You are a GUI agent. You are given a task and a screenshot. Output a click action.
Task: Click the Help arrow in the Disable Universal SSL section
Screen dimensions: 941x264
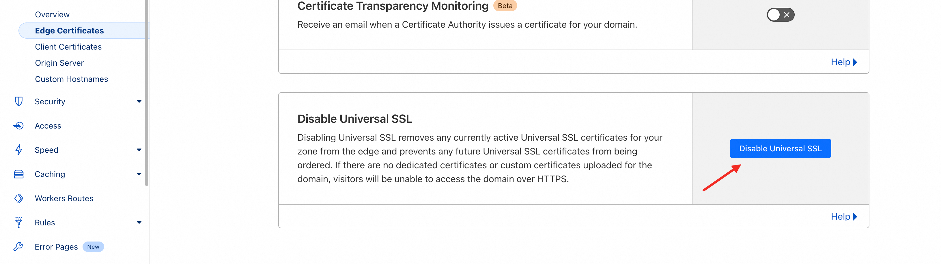pyautogui.click(x=844, y=216)
